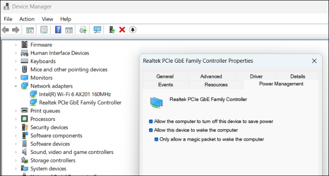Expand the Processors node
The height and width of the screenshot is (176, 329).
coord(16,119)
